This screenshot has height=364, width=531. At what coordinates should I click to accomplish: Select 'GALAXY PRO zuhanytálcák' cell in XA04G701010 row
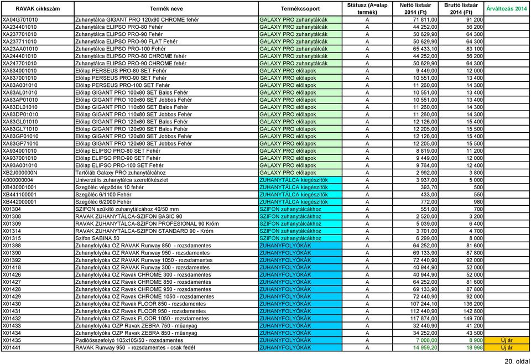300,20
